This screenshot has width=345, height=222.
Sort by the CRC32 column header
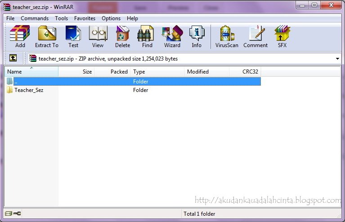point(245,71)
